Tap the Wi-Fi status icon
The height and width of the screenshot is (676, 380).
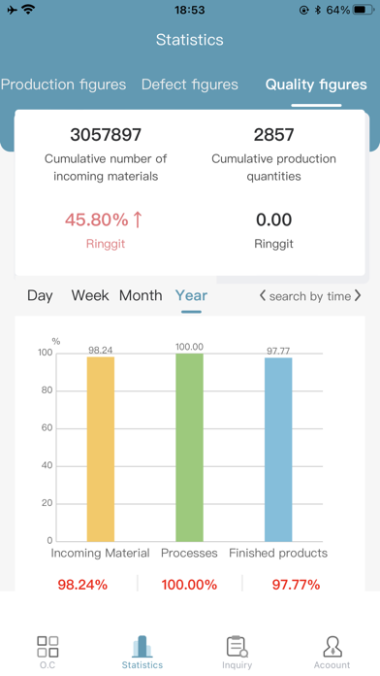[28, 10]
